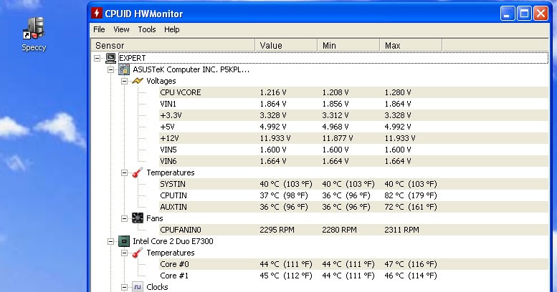Select the Core #1 temperature row
557x292 pixels.
point(353,276)
